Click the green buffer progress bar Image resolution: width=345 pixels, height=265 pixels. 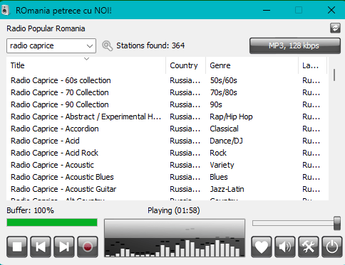pyautogui.click(x=52, y=222)
